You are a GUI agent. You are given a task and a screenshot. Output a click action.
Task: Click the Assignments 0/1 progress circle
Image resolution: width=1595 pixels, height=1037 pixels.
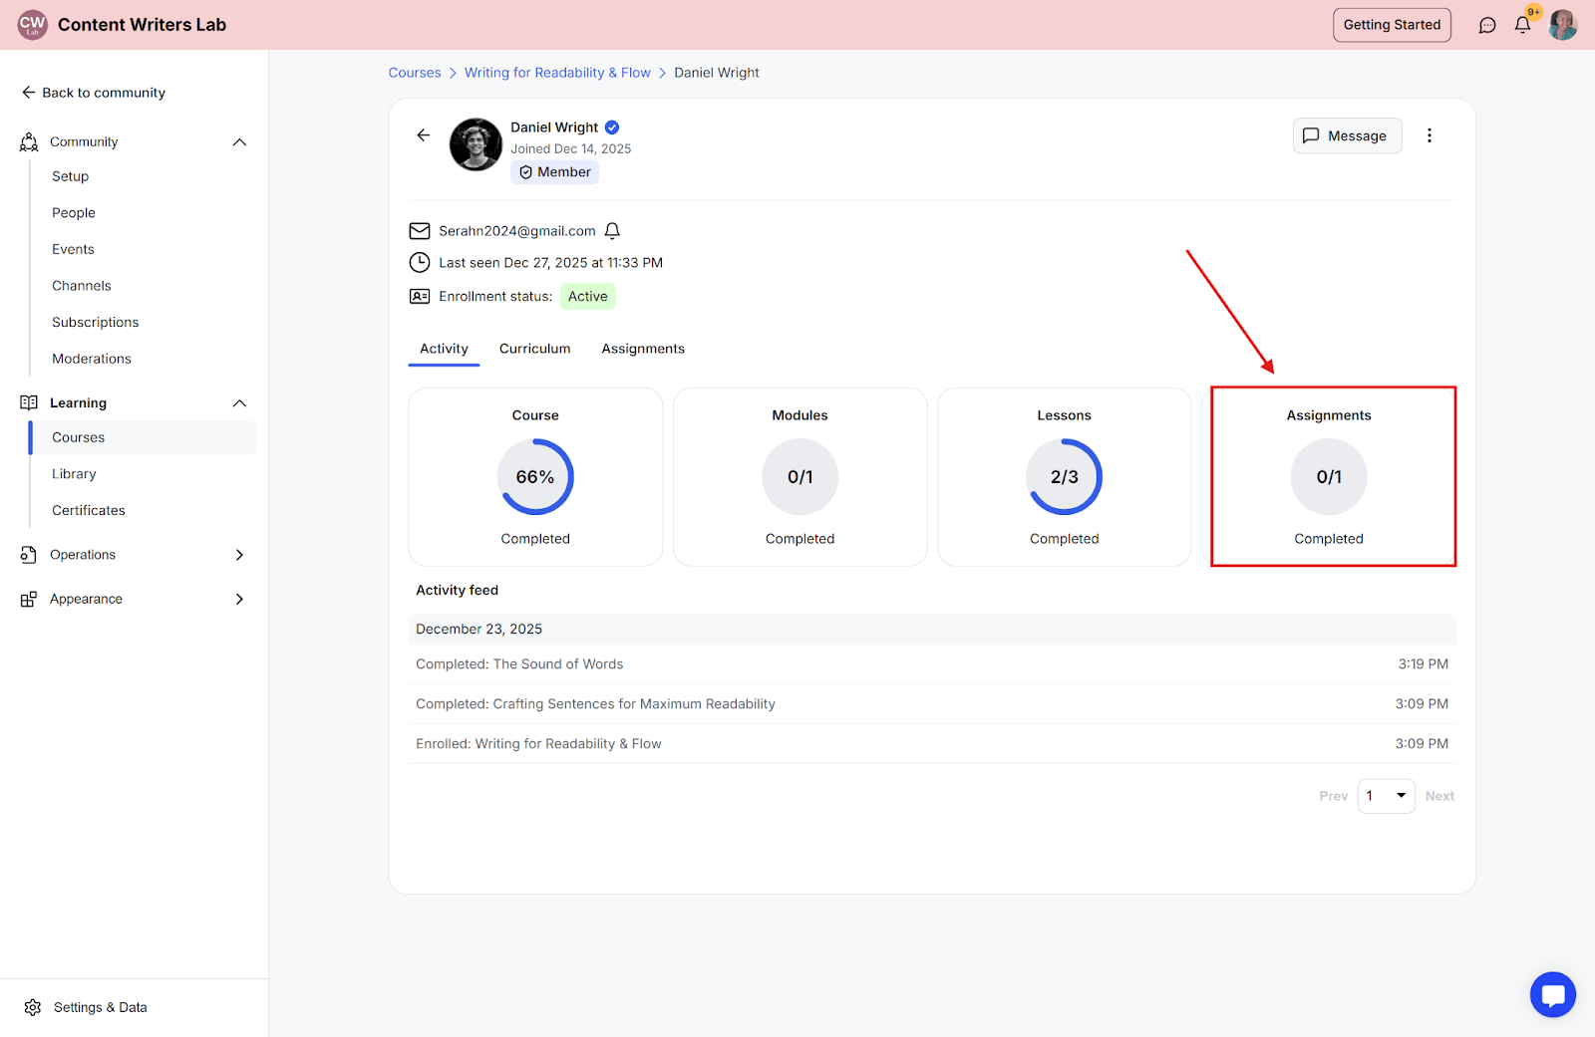1329,477
